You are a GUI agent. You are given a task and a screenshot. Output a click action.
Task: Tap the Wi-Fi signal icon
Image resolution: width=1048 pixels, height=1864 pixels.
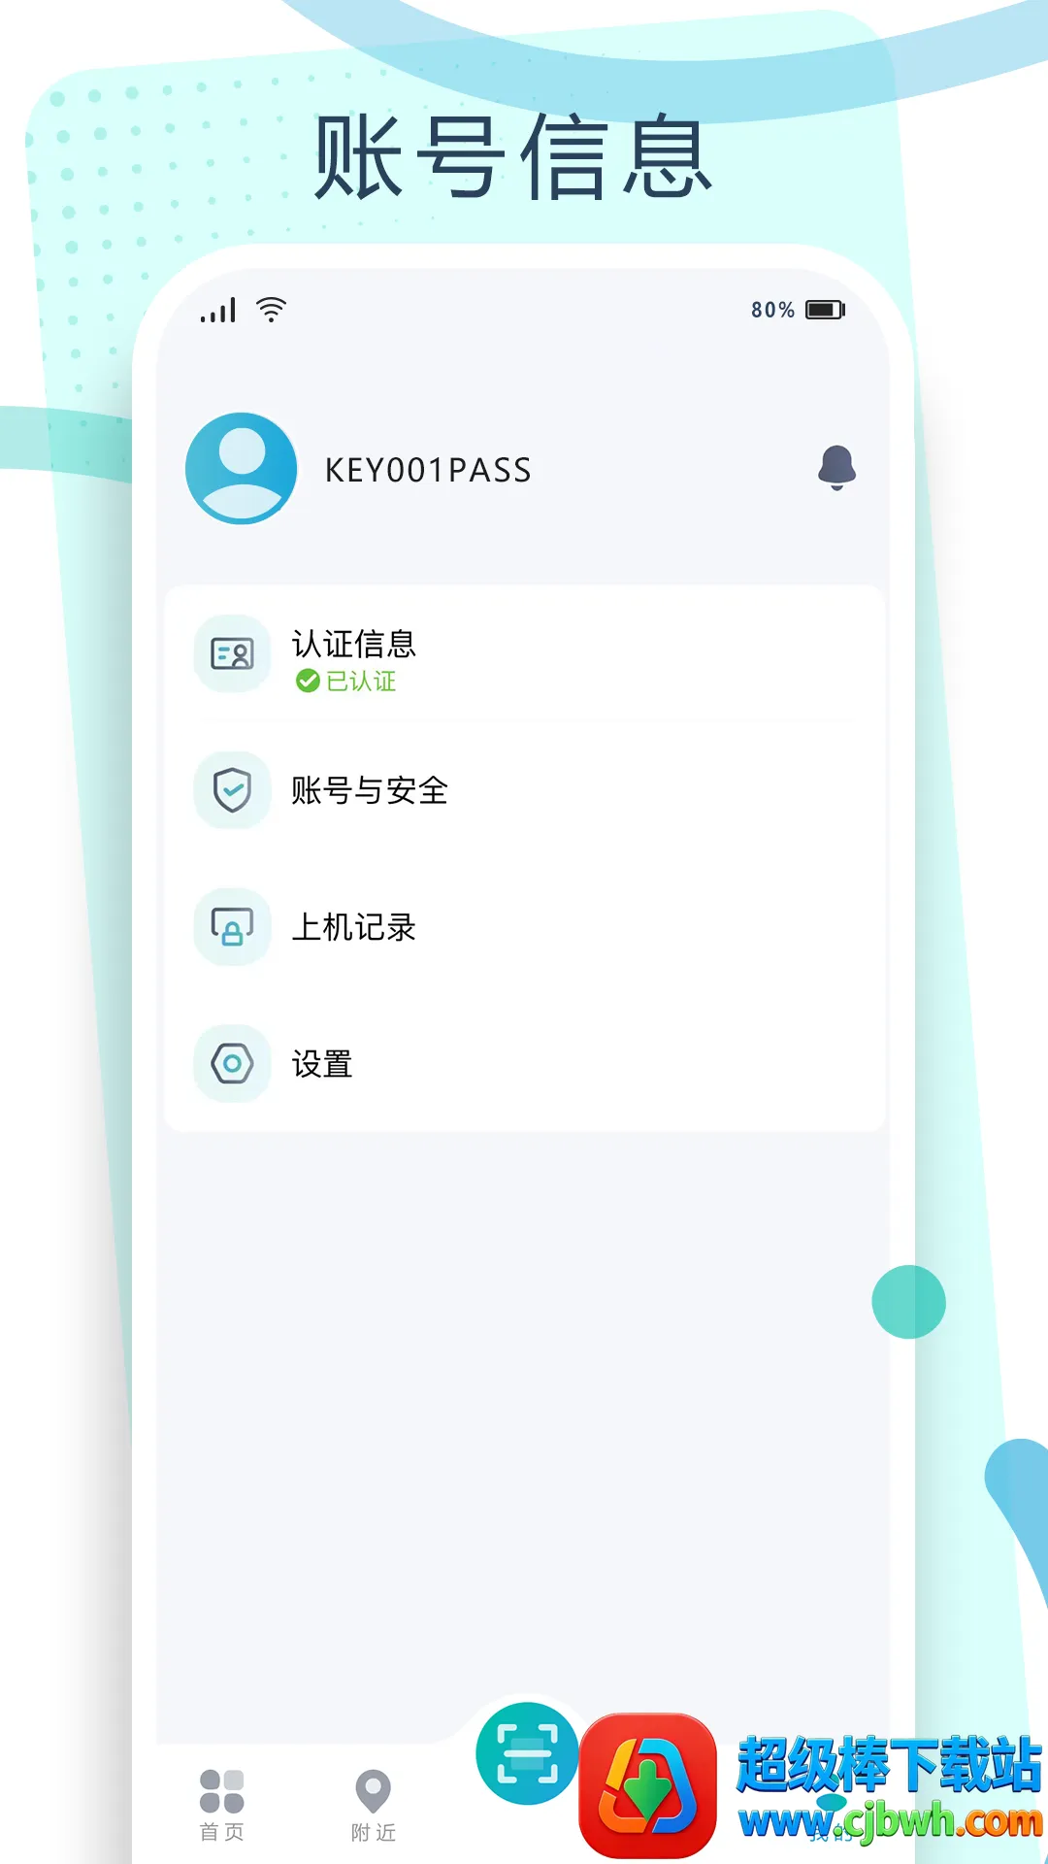[x=271, y=310]
